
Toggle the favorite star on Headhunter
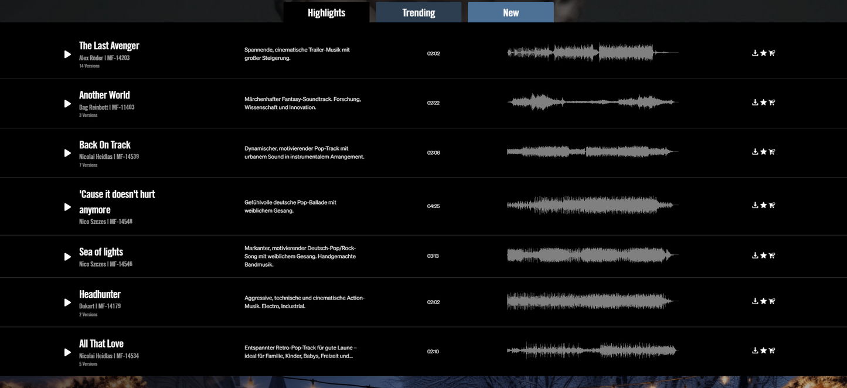pos(763,300)
